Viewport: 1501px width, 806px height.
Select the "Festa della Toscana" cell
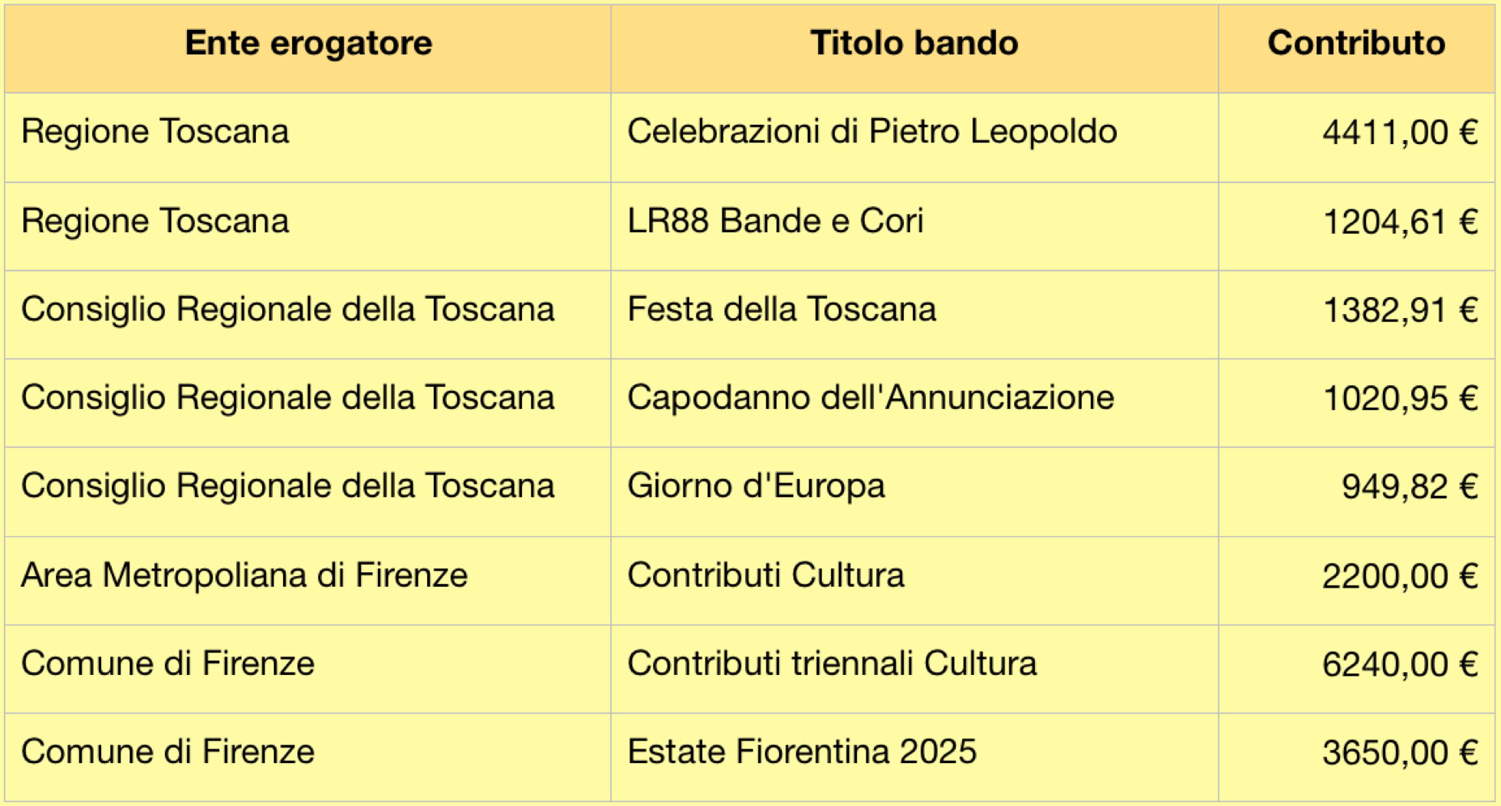[781, 310]
